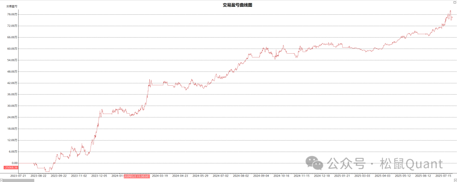Click the 2023-07-21 date label
The width and height of the screenshot is (457, 182).
(x=18, y=176)
